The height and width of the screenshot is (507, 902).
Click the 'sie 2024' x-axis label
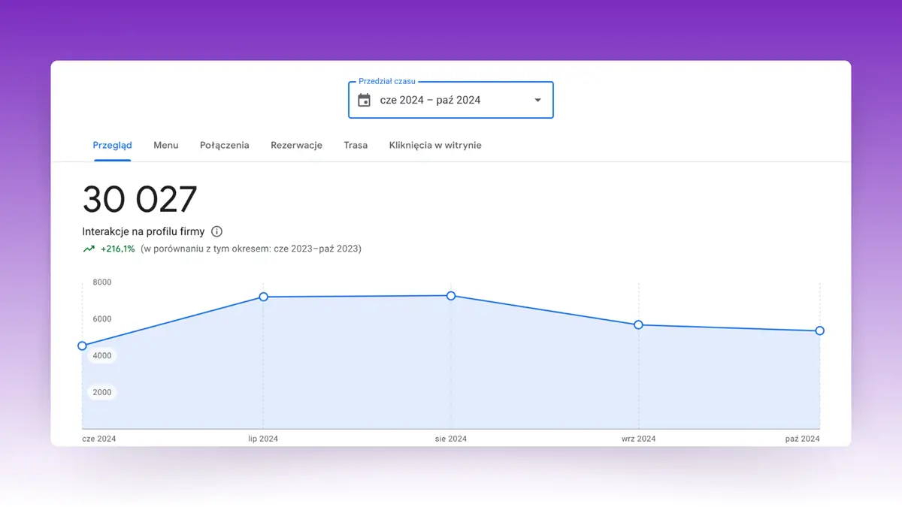(451, 439)
